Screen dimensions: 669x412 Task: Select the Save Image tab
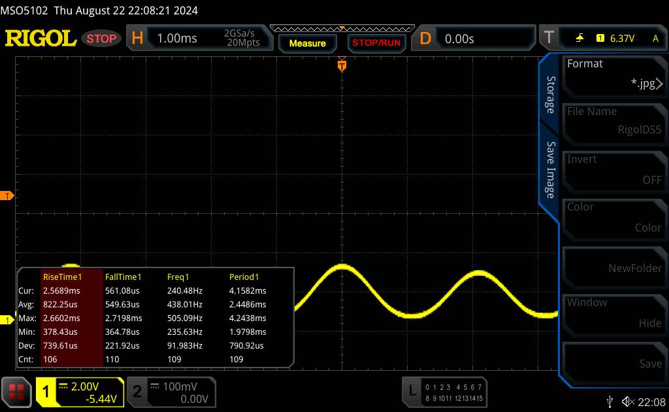pos(551,169)
